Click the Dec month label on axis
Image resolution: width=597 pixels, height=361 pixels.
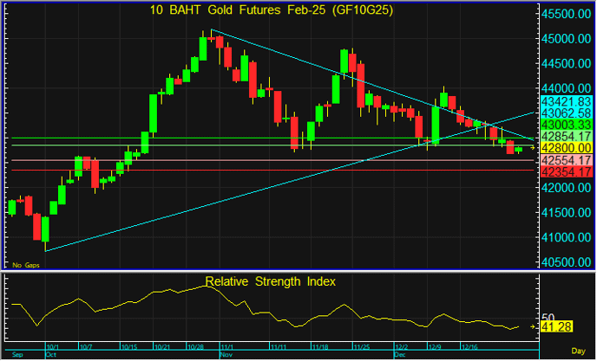(400, 354)
